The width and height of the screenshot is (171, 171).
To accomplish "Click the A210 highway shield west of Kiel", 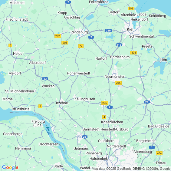I will pos(108,31).
